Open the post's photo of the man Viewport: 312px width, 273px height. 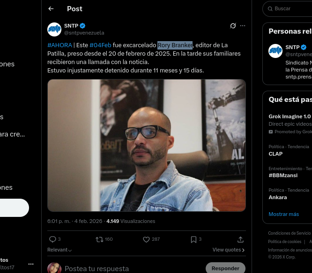[x=147, y=145]
